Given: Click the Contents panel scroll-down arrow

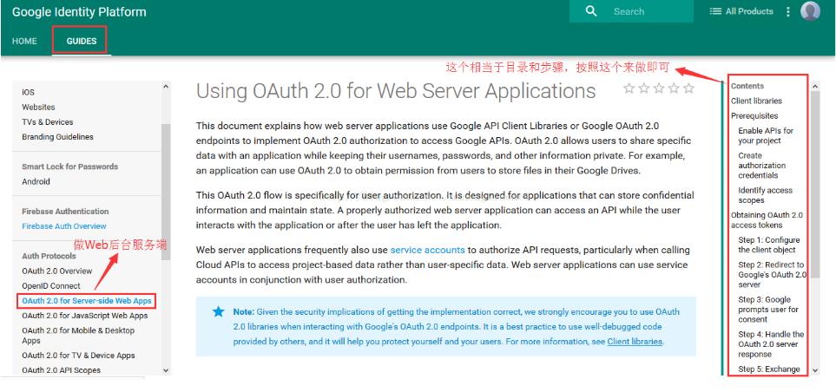Looking at the screenshot, I should pos(814,370).
